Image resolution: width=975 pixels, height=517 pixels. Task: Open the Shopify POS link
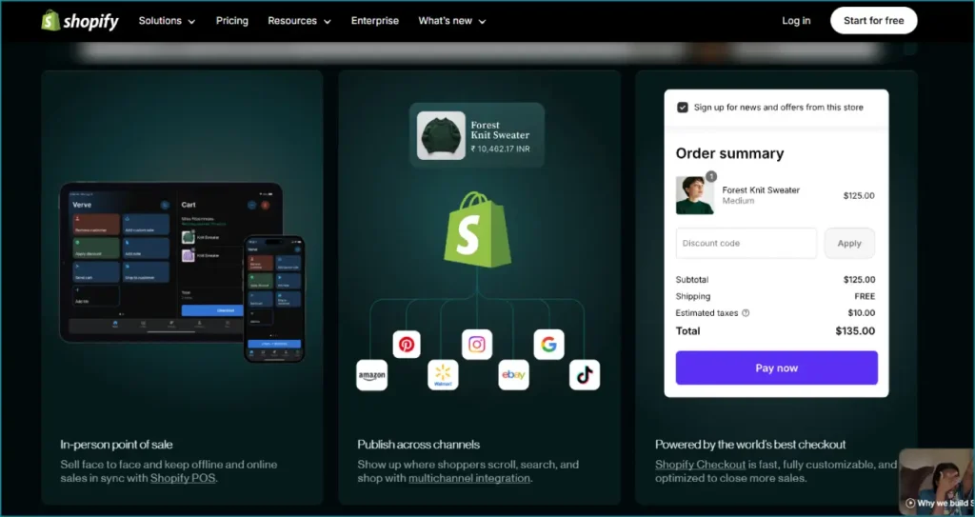pyautogui.click(x=183, y=478)
